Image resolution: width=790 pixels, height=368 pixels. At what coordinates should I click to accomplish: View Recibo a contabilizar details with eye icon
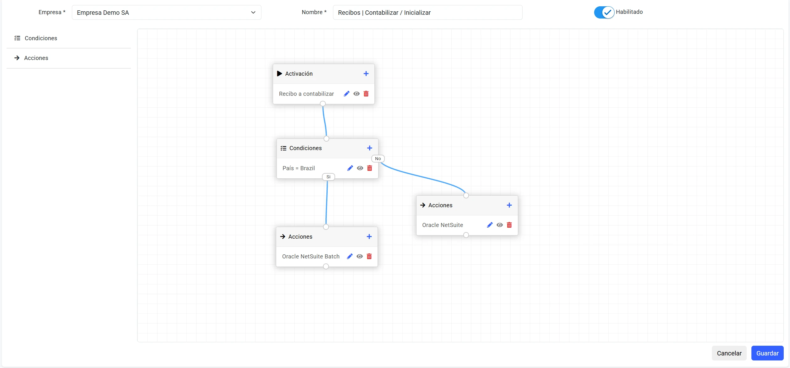point(357,94)
